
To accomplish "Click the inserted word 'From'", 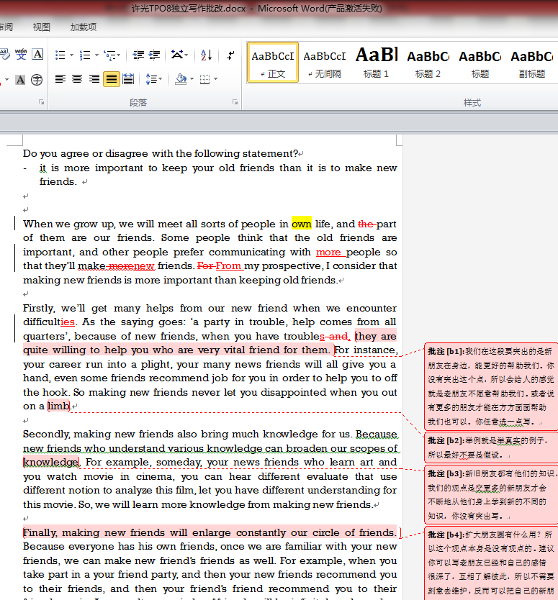I will click(x=229, y=266).
